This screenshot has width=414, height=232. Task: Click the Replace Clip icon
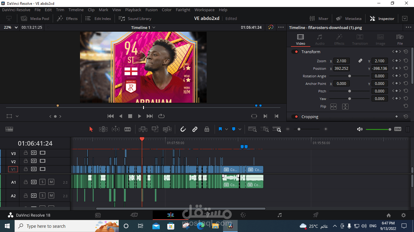coord(167,129)
